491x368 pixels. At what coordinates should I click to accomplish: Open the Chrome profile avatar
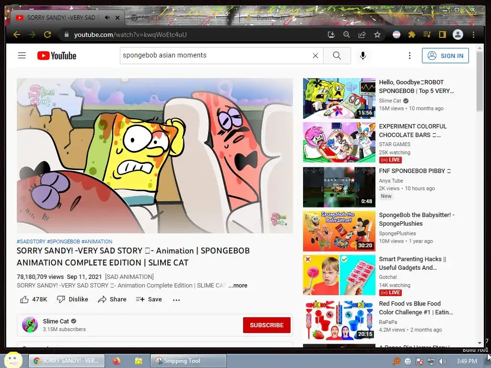pyautogui.click(x=458, y=34)
